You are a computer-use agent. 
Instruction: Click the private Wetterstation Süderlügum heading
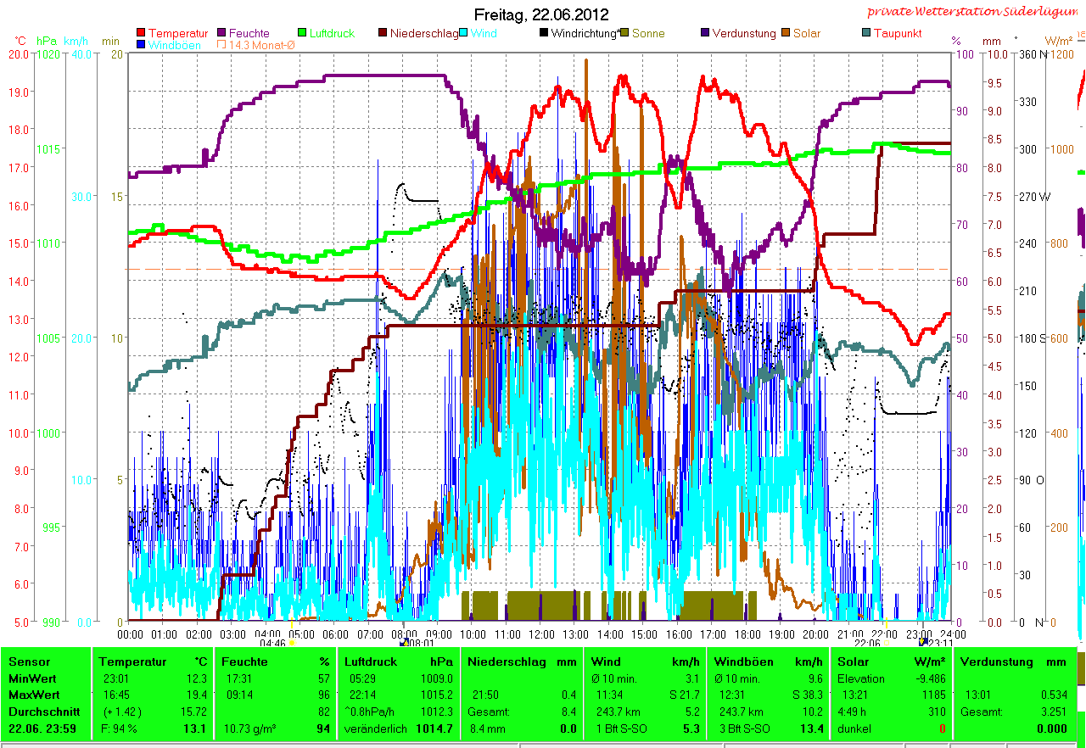coord(975,12)
